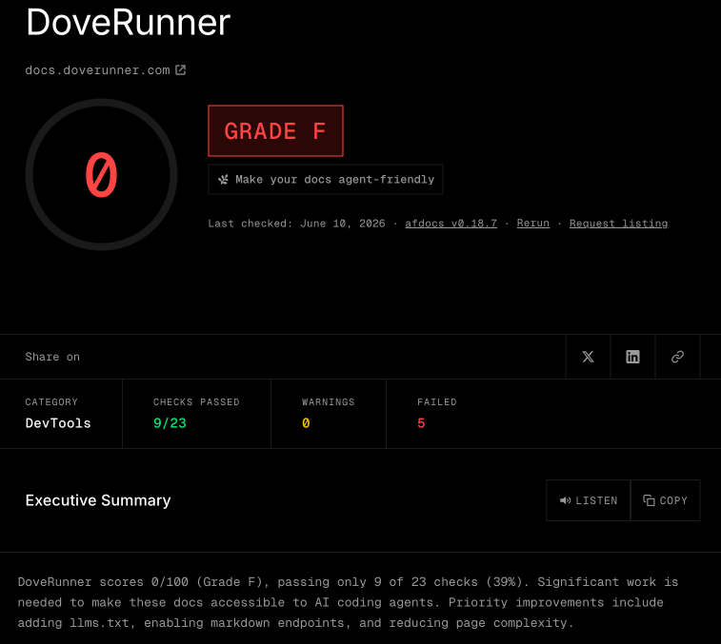The height and width of the screenshot is (644, 721).
Task: Share on LinkedIn
Action: point(632,357)
